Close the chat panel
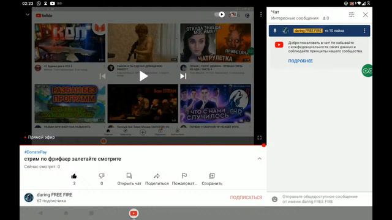The image size is (392, 220). [365, 15]
